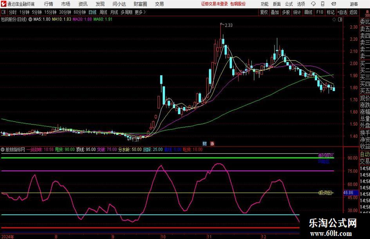This screenshot has width=370, height=239.
Task: Select the 日线 daily period
Action: tap(92, 12)
